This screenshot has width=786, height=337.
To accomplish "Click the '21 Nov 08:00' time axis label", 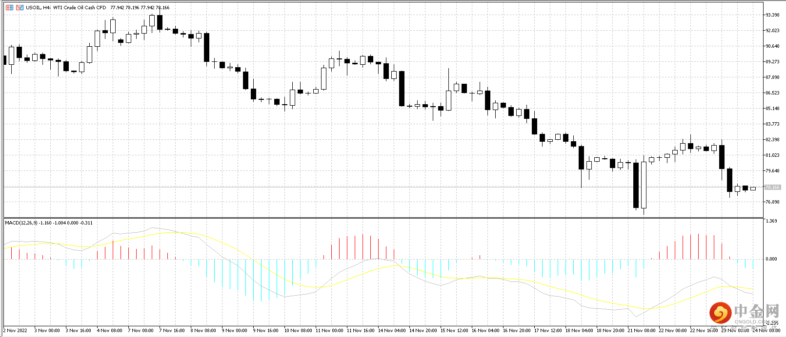I will [642, 331].
